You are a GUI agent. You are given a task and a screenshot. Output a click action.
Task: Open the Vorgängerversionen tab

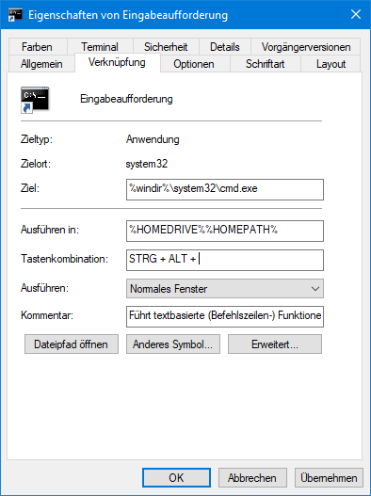coord(306,47)
